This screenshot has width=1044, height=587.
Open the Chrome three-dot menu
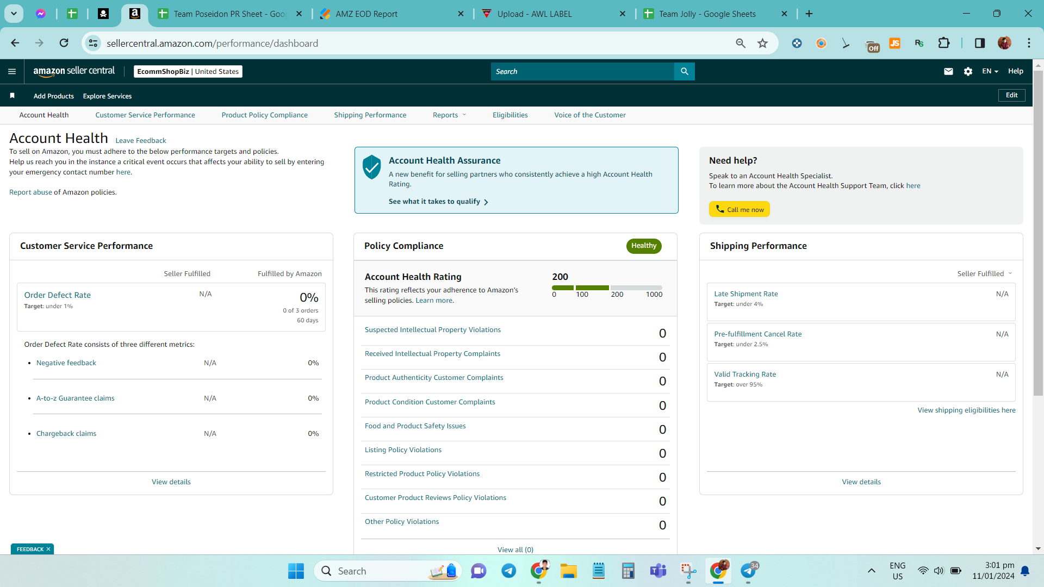point(1029,43)
